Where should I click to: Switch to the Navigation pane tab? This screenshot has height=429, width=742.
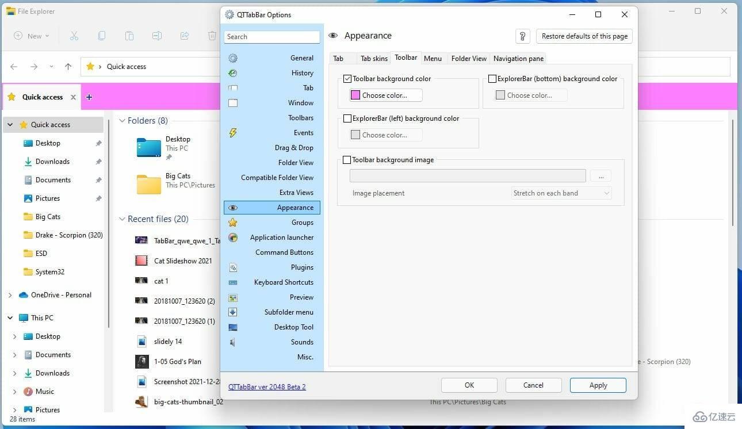(x=518, y=59)
